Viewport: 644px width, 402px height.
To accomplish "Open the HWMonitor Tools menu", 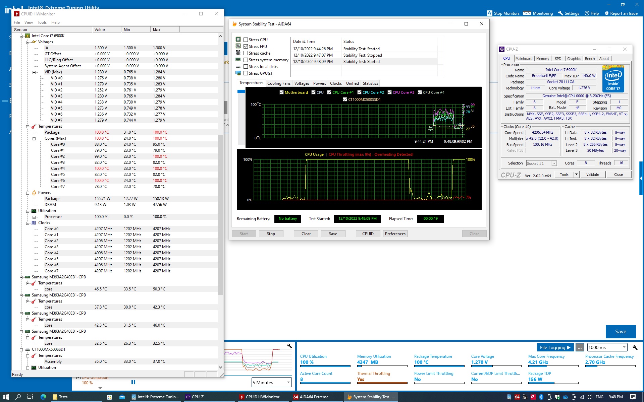I will click(x=42, y=22).
